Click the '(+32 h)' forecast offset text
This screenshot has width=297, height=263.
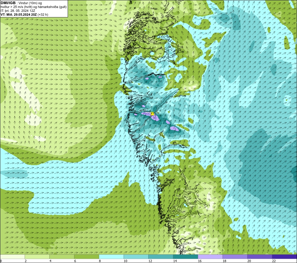click(x=43, y=15)
